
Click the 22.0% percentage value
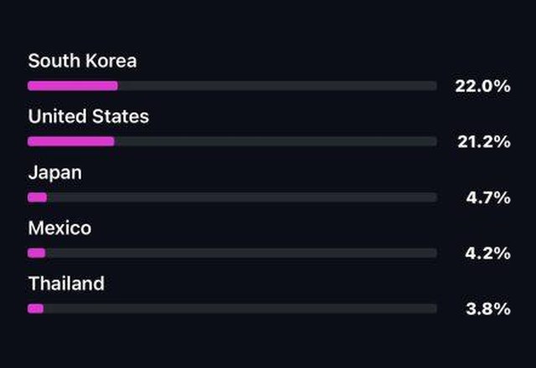click(482, 86)
